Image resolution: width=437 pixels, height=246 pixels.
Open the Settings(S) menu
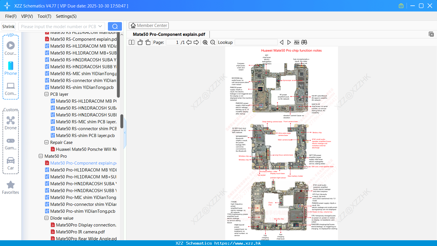coord(66,16)
